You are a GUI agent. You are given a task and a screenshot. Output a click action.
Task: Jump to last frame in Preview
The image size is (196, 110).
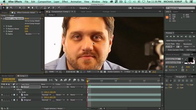pos(182,37)
